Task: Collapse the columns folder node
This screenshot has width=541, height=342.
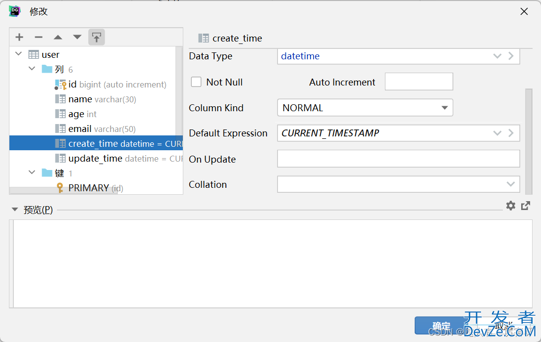Action: point(32,69)
